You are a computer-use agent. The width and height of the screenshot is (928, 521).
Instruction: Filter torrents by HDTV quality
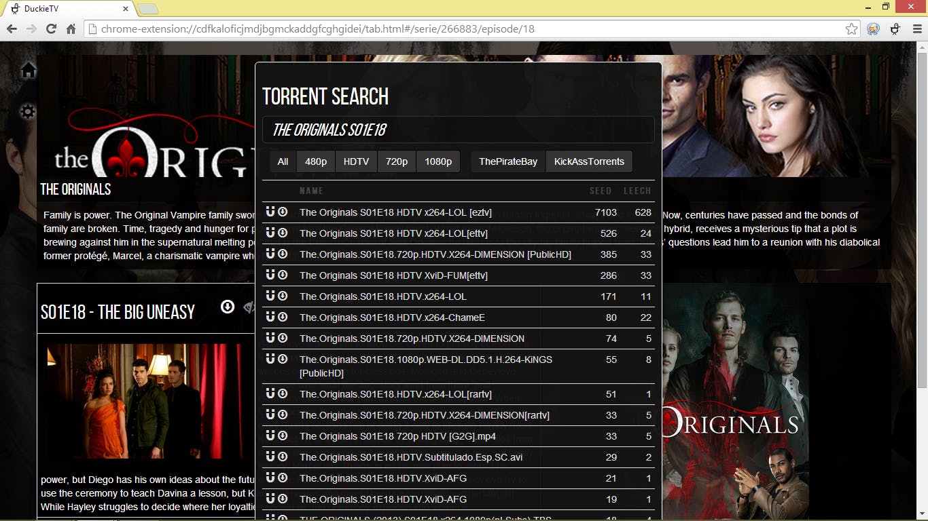click(x=356, y=161)
